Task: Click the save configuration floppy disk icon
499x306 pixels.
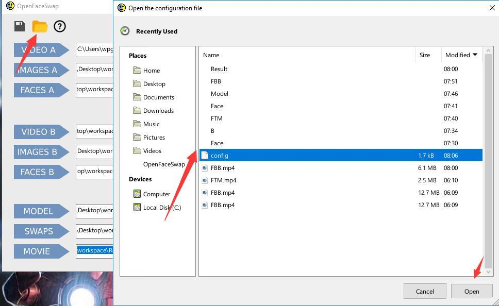Action: click(20, 26)
